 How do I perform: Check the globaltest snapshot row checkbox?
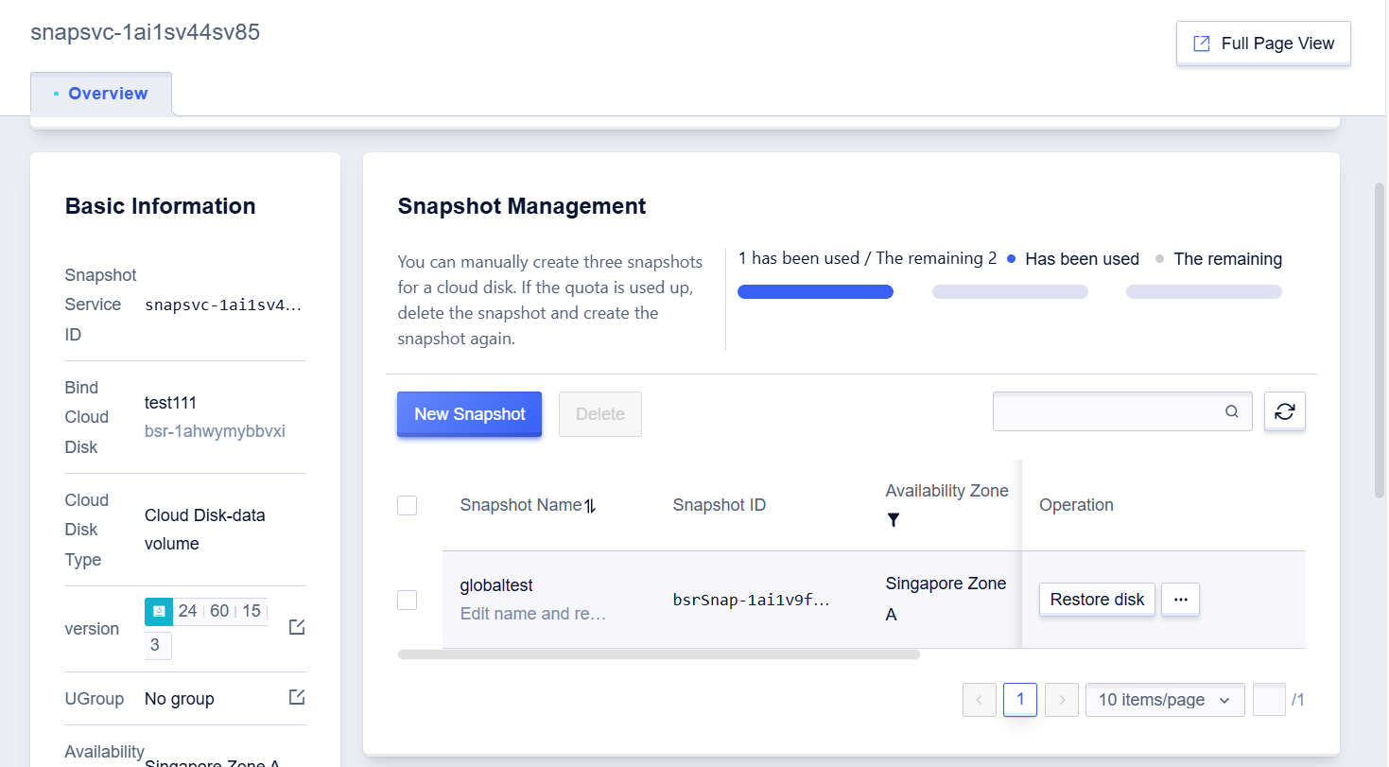[408, 600]
